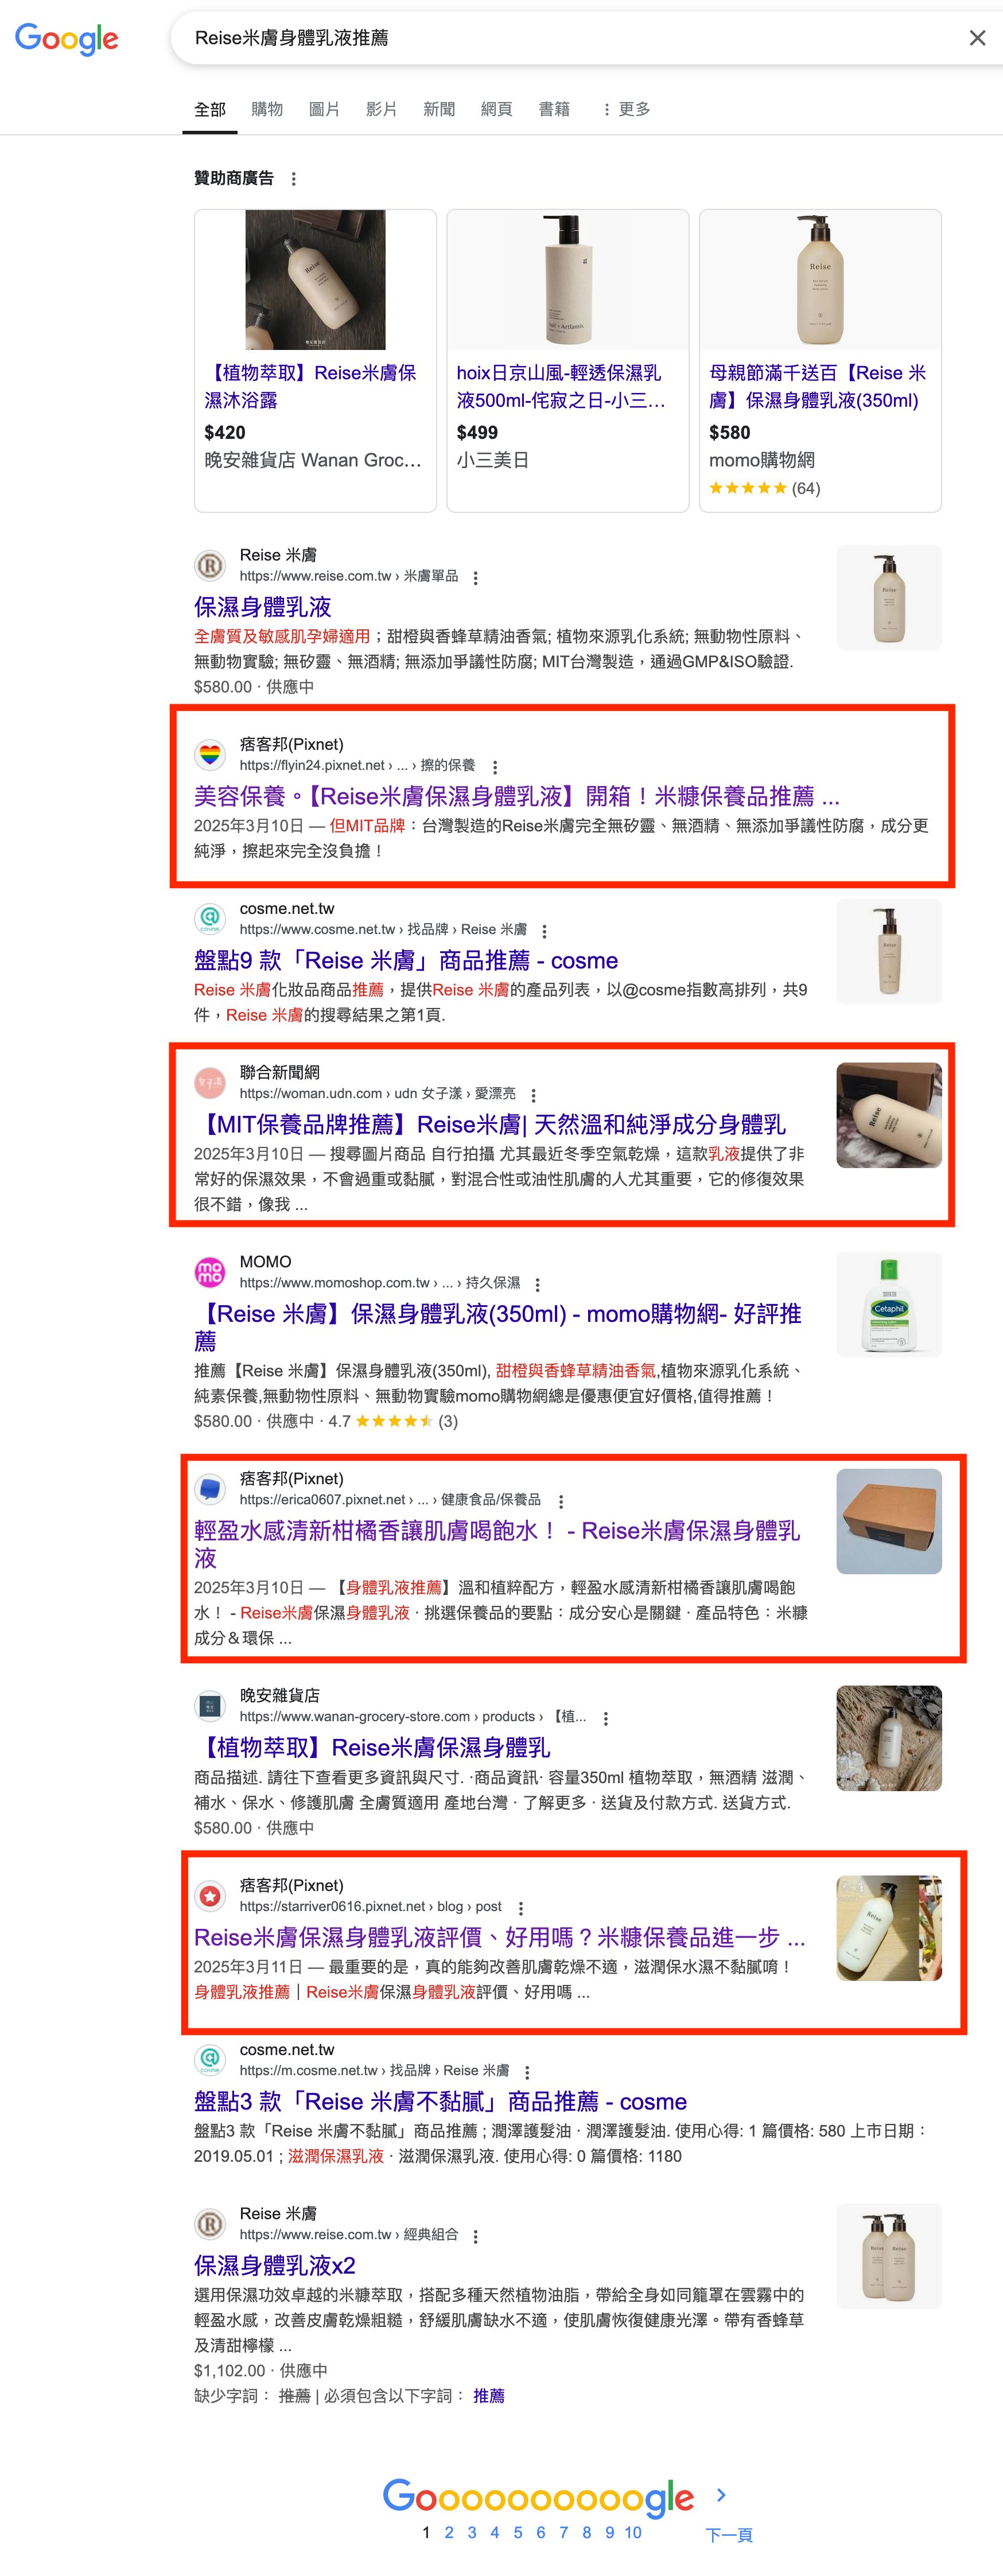Screen dimensions: 1003x2576
Task: Click the Reise 米膚 site favicon
Action: click(210, 565)
